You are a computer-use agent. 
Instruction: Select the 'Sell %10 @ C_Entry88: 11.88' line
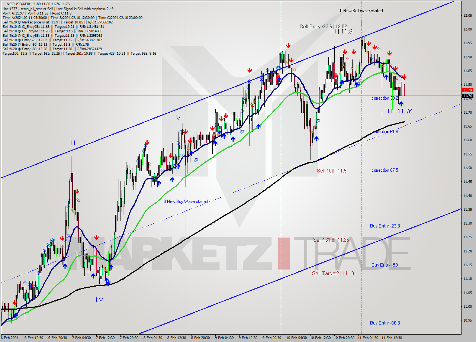coord(52,35)
